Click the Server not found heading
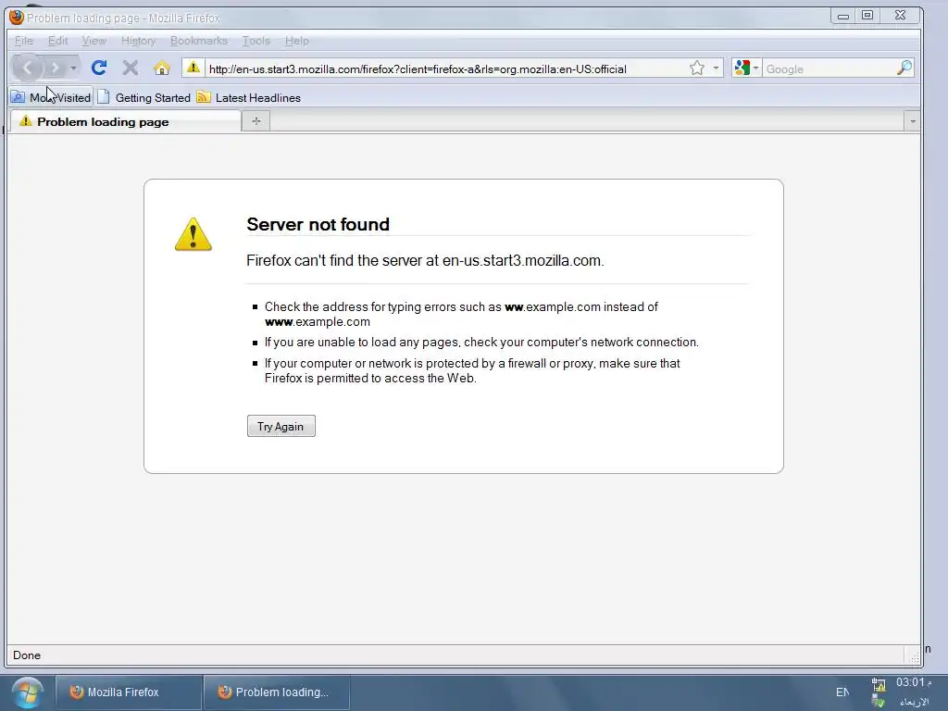This screenshot has height=711, width=948. point(318,224)
